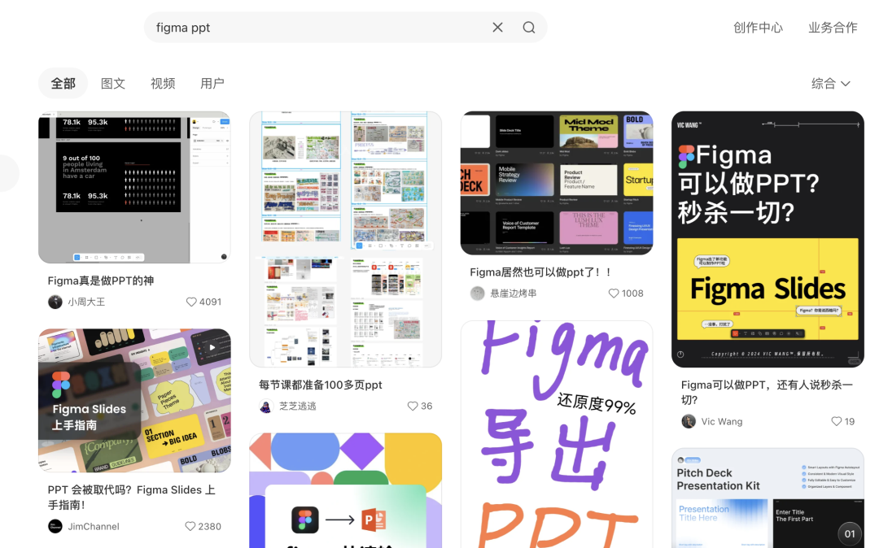879x548 pixels.
Task: View 芝芝逃逃 avatar
Action: click(x=265, y=406)
